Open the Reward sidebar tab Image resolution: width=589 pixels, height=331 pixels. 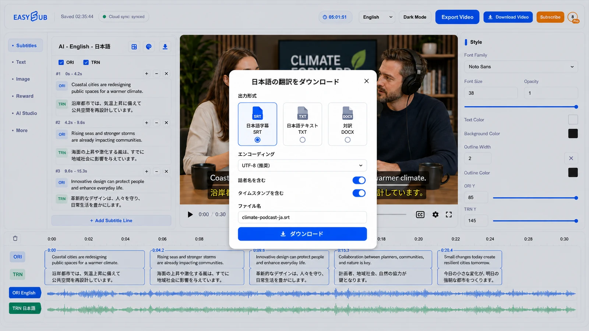point(25,96)
